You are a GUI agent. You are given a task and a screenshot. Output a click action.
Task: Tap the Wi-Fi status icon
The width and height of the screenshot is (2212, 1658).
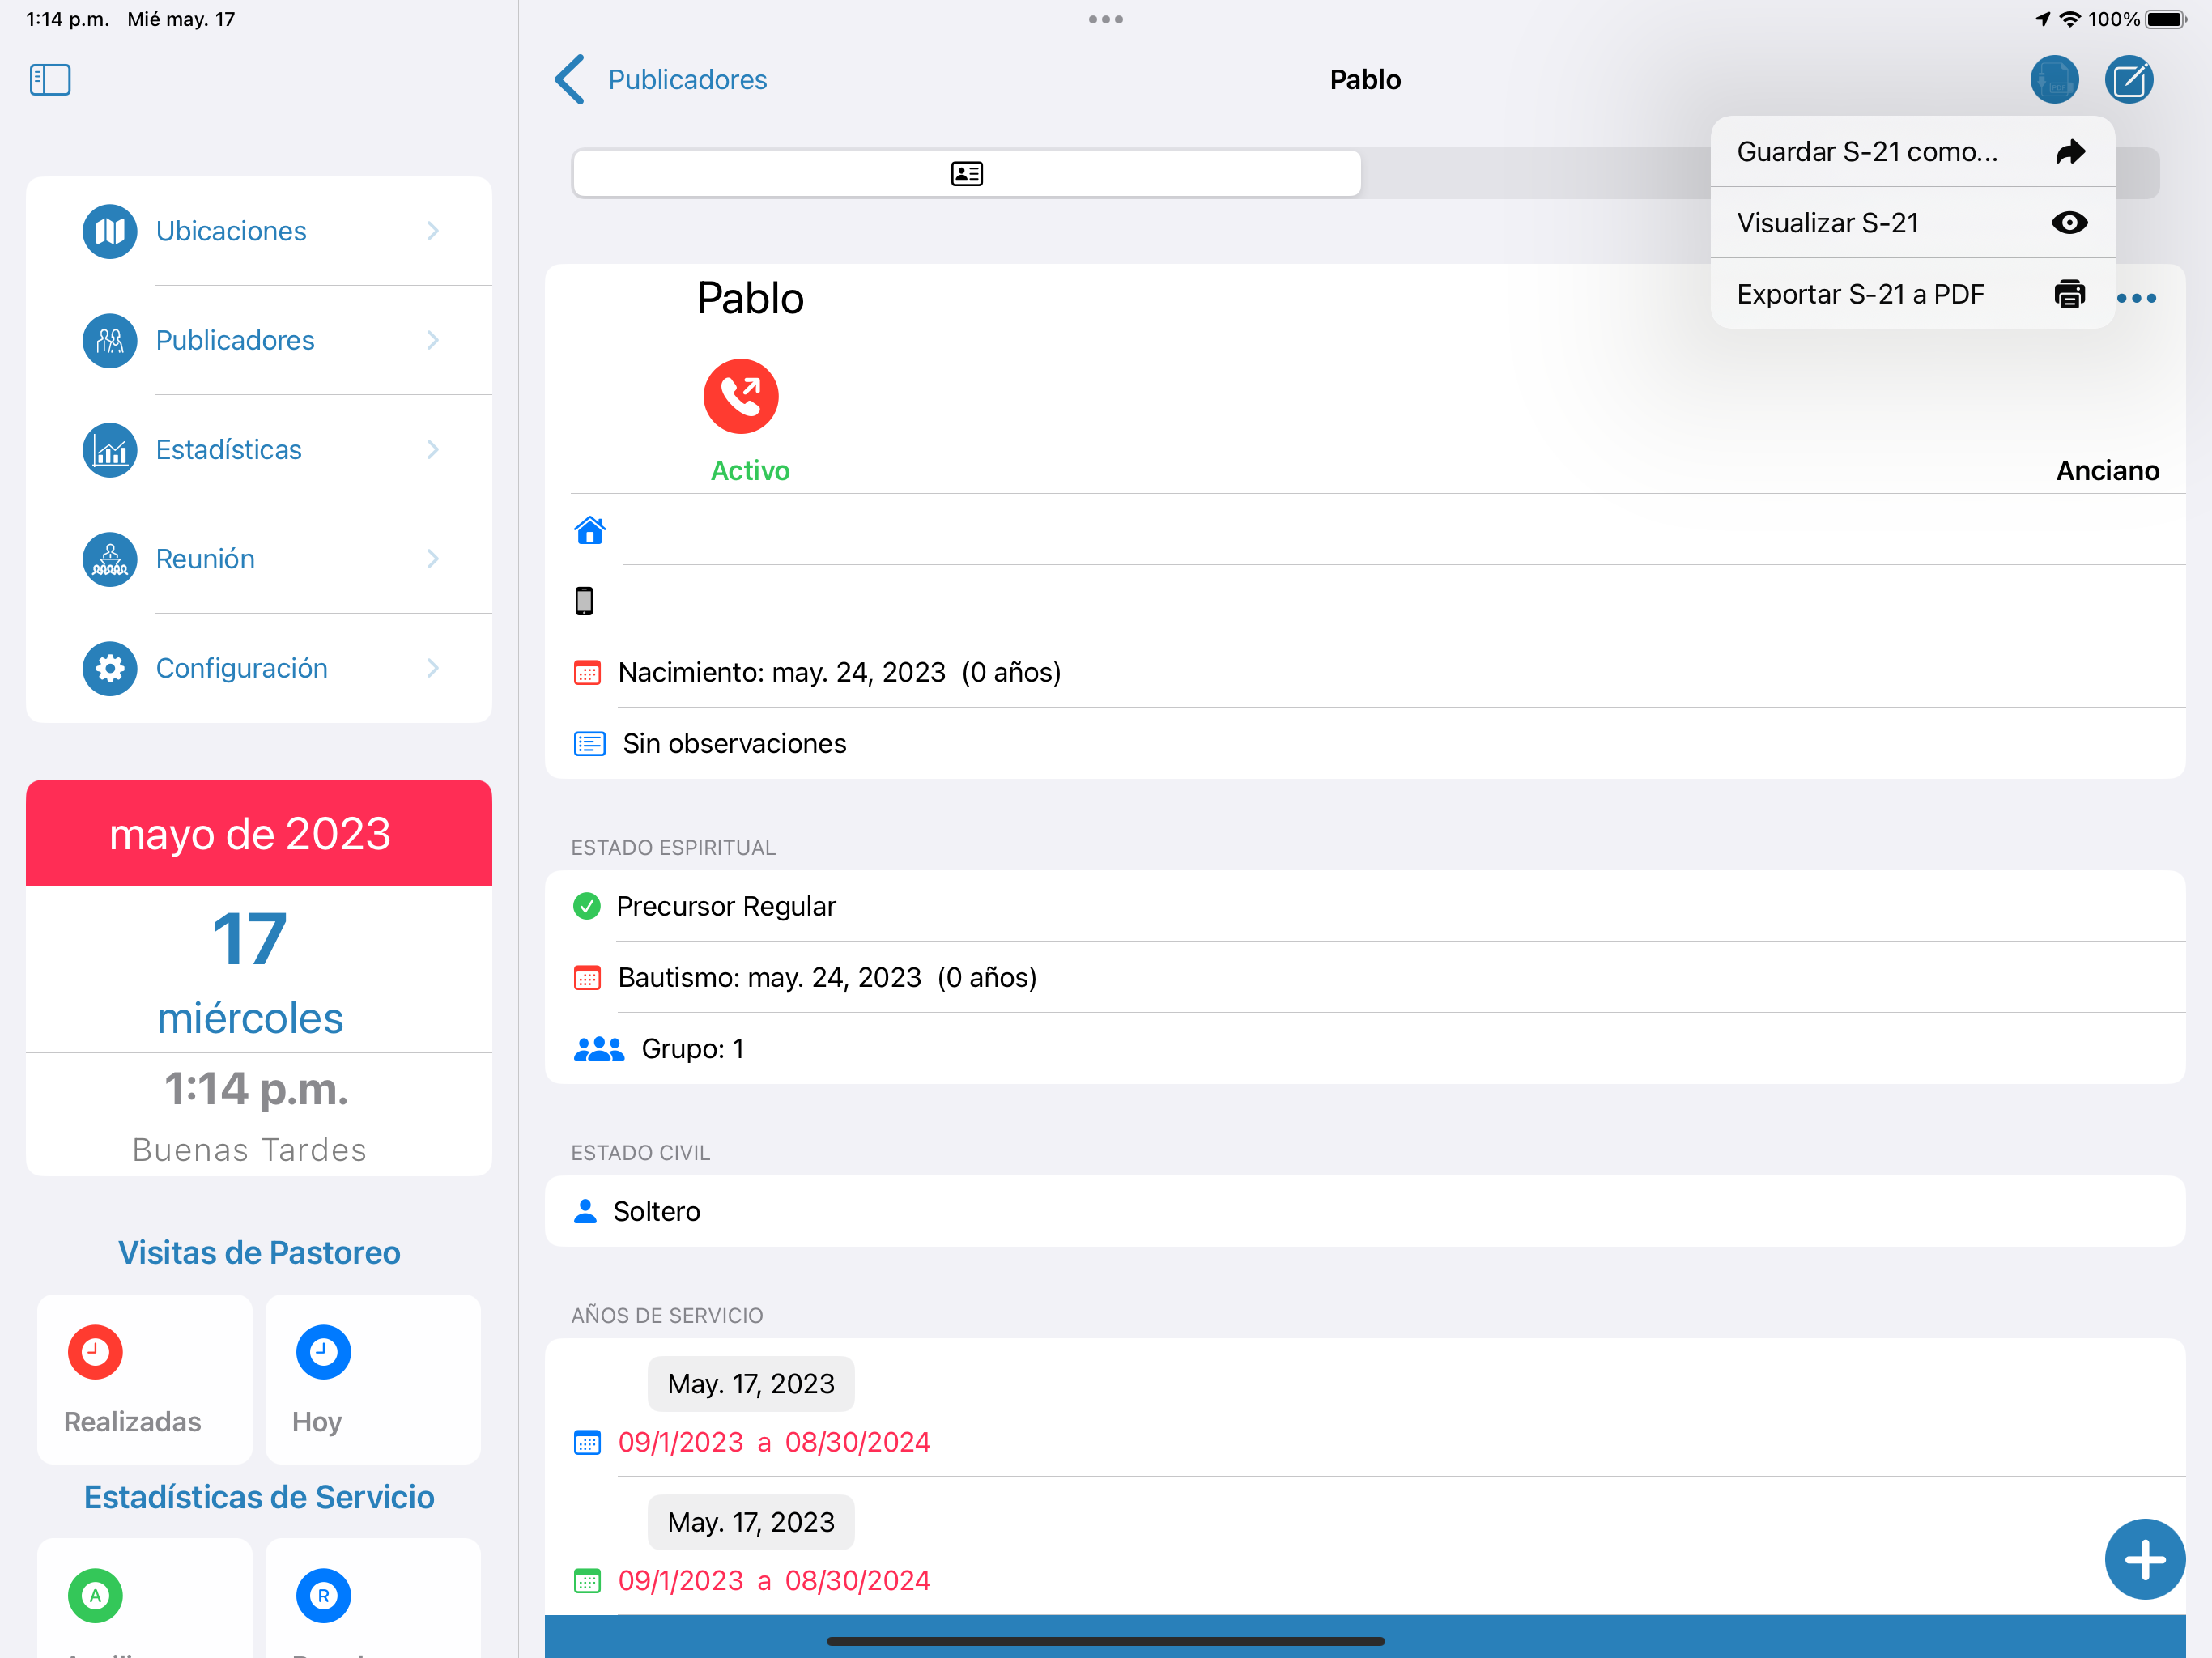(2070, 19)
